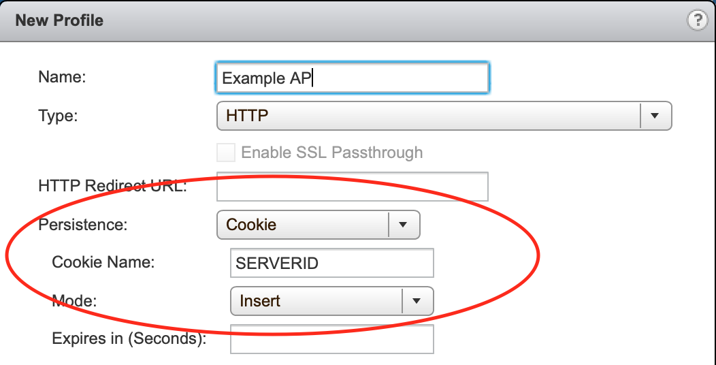Click the Cookie Name: label
This screenshot has height=365, width=716.
coord(103,262)
